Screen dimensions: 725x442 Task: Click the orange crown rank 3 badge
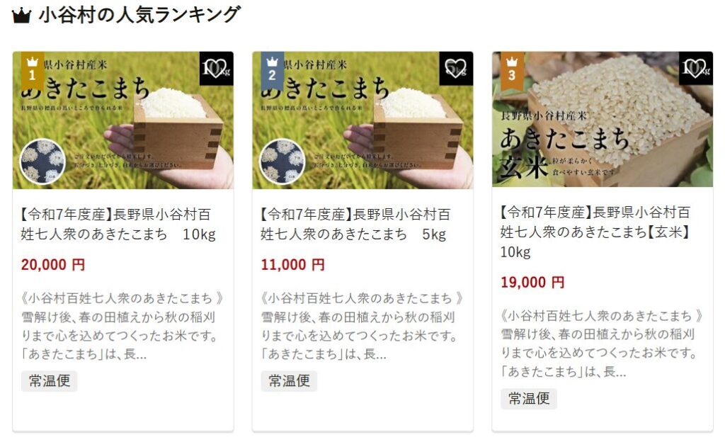(512, 71)
